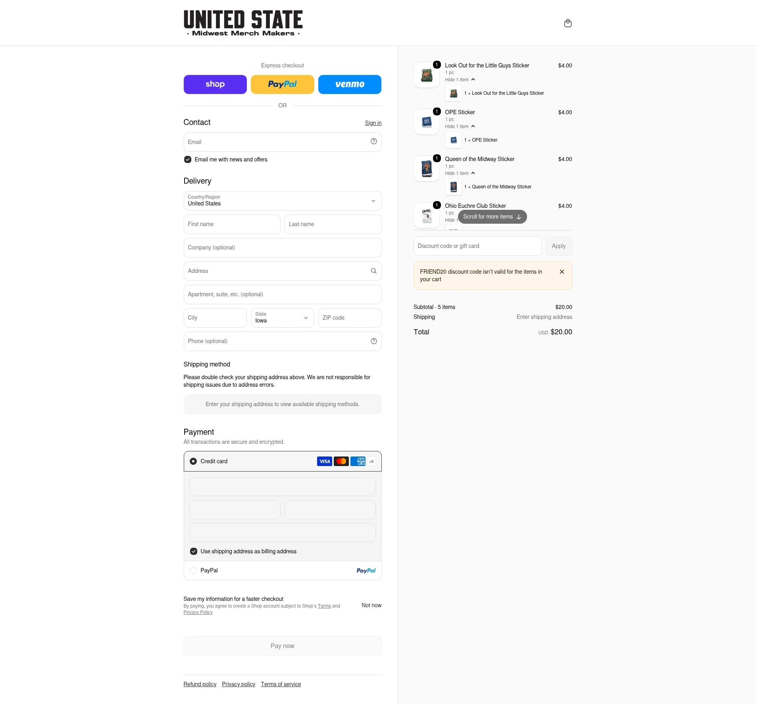Open the Queen of the Midway Sticker thumbnail
The image size is (762, 704).
(426, 169)
